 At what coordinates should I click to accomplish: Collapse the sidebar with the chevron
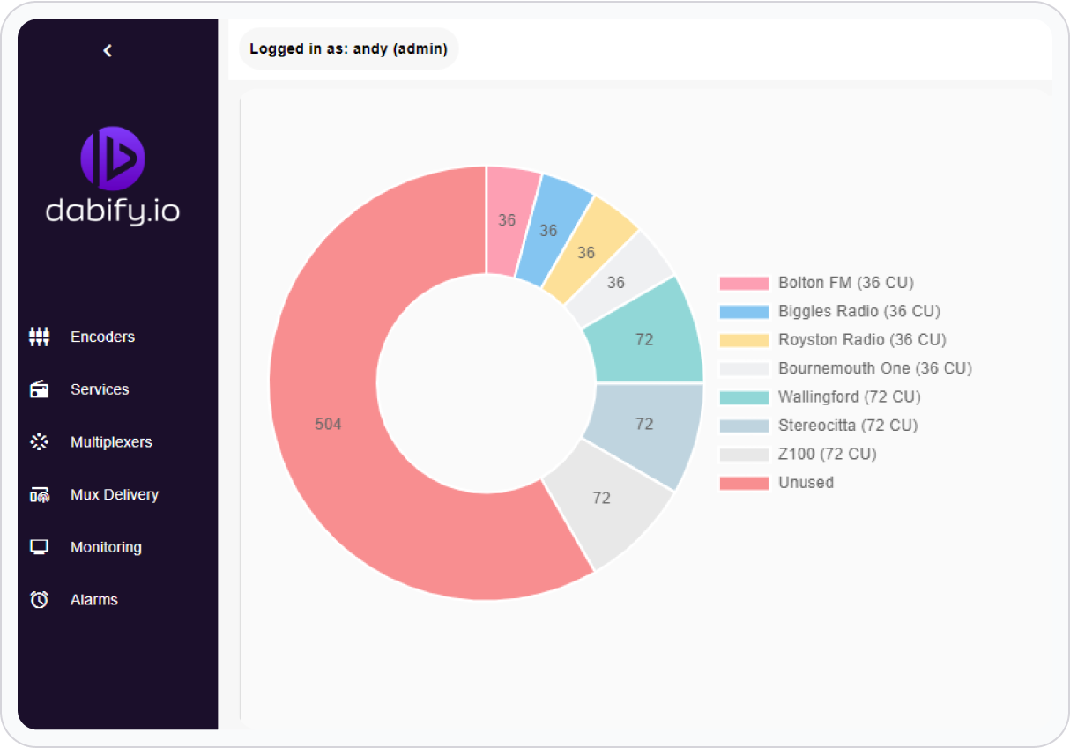pyautogui.click(x=108, y=51)
